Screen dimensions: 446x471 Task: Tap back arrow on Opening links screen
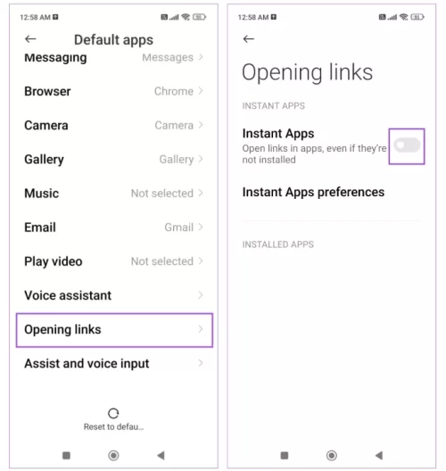click(x=249, y=38)
